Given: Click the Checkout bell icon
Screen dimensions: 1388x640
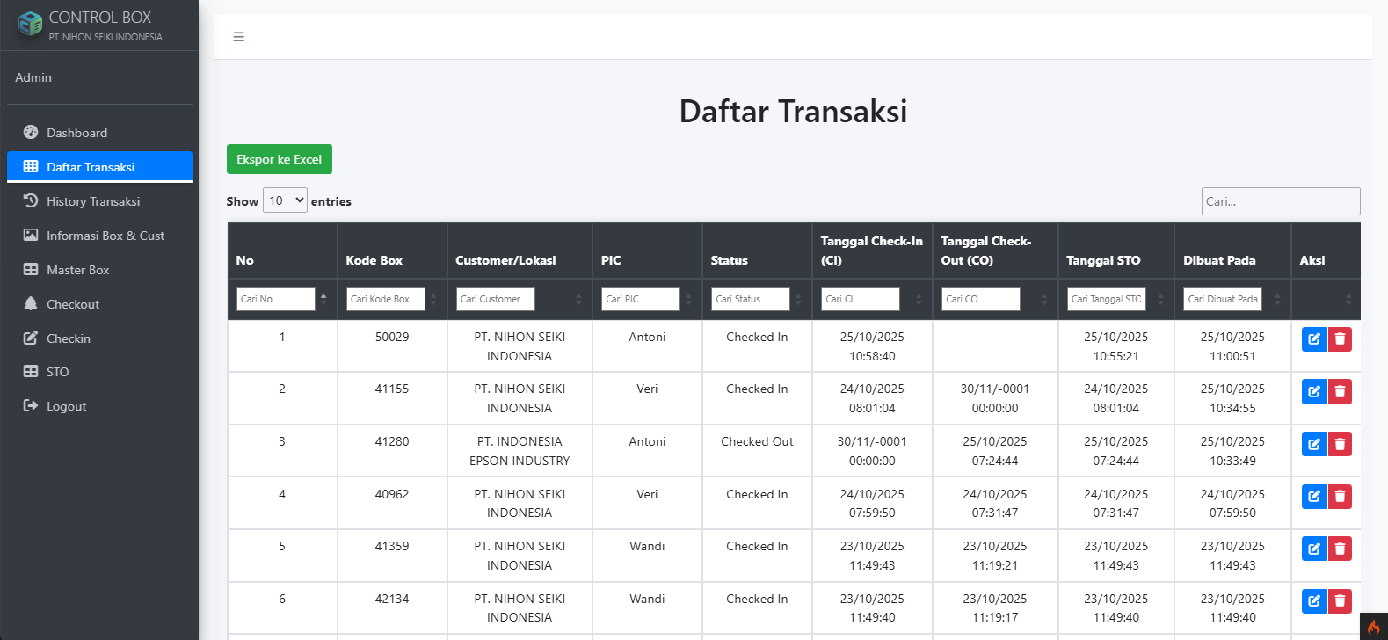Looking at the screenshot, I should click(31, 303).
